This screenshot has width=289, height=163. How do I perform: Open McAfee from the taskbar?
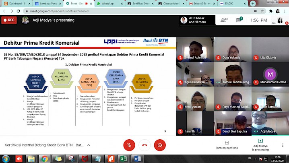click(x=85, y=159)
